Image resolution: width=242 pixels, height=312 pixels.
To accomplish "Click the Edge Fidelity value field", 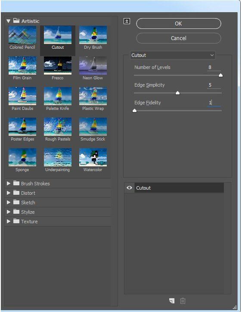I will [214, 103].
